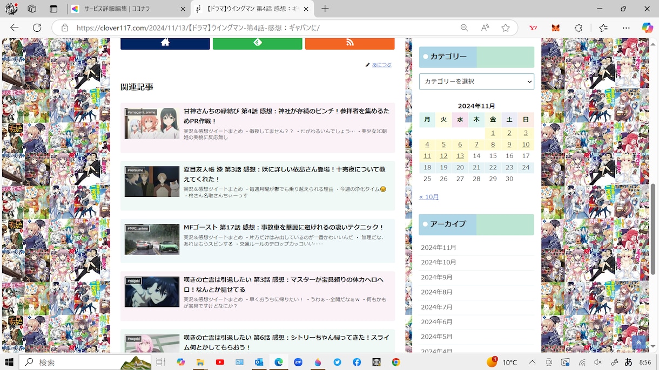Image resolution: width=659 pixels, height=370 pixels.
Task: Open the 2024年10月 archive
Action: (439, 262)
